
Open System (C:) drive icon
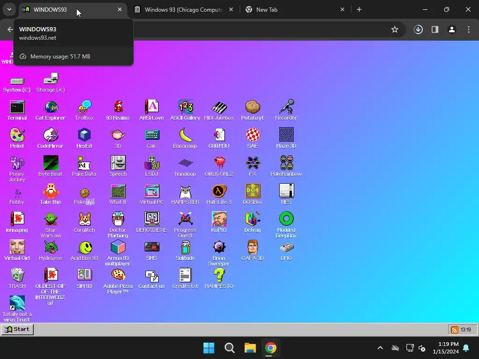17,85
